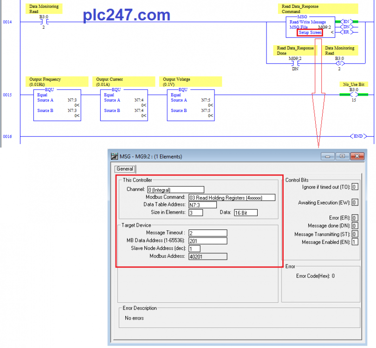Screen dimensions: 376x348
Task: Select the Output Frequency EQU block
Action: 57,105
